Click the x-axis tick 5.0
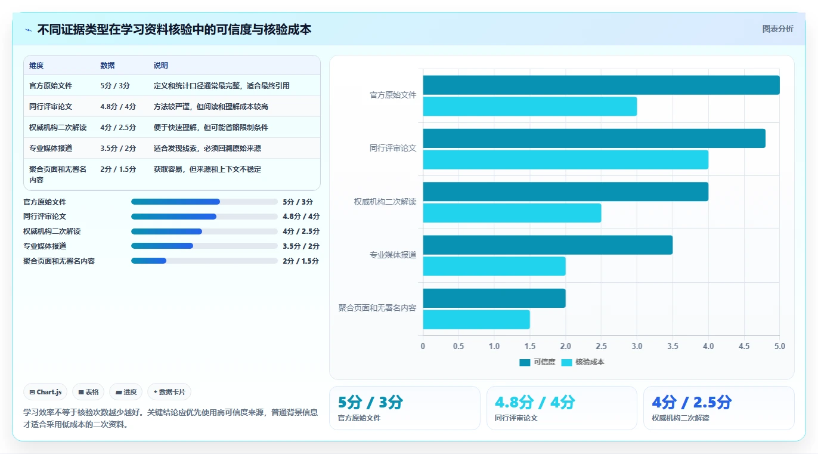 [779, 346]
